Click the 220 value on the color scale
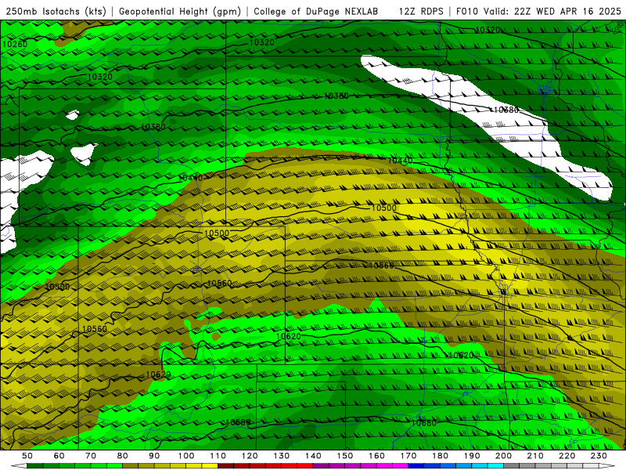The width and height of the screenshot is (626, 470). (567, 456)
